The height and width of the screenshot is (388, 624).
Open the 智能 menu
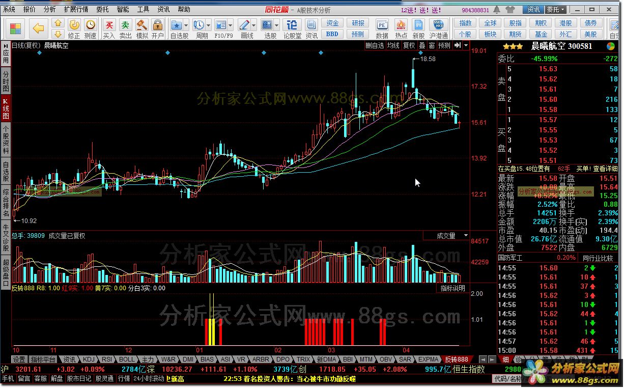tap(123, 10)
